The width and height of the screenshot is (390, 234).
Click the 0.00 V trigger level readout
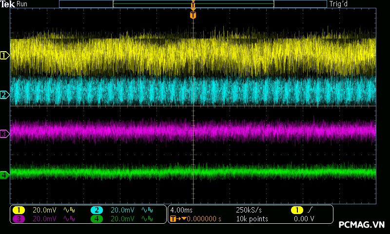pos(304,219)
